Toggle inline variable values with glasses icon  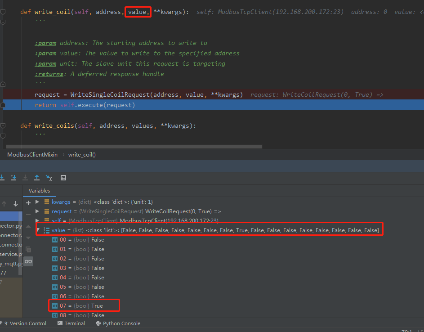(28, 261)
